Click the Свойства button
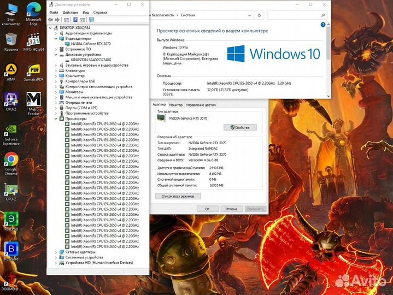Viewport: 393px width, 295px height. point(240,127)
